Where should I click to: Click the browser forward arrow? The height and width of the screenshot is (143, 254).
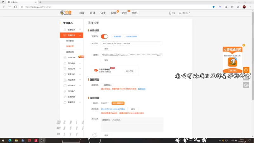click(x=10, y=7)
